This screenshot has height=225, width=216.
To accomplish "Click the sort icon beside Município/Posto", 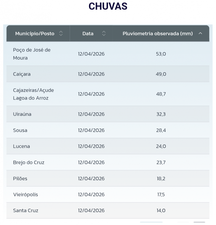I will click(61, 34).
